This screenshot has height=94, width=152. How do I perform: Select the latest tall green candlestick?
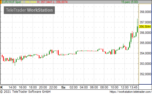pyautogui.click(x=137, y=26)
